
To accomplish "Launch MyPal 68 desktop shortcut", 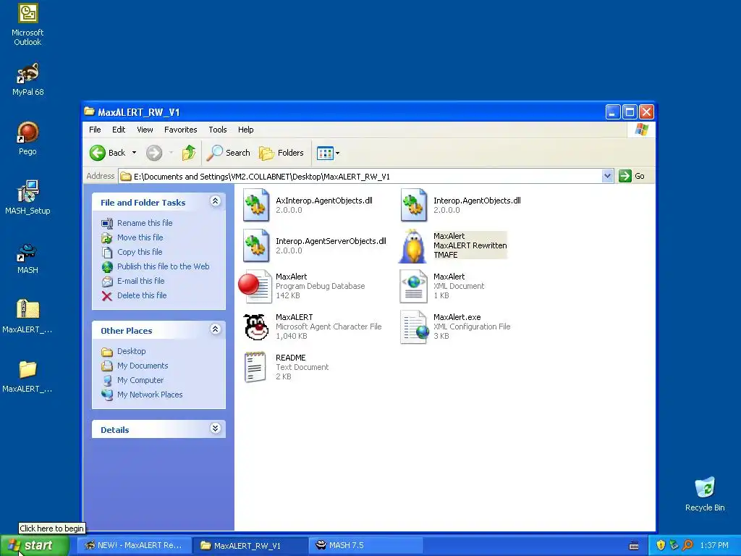I will [28, 73].
